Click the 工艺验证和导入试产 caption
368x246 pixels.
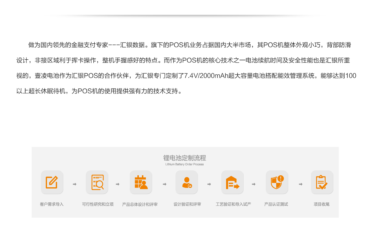(x=233, y=204)
